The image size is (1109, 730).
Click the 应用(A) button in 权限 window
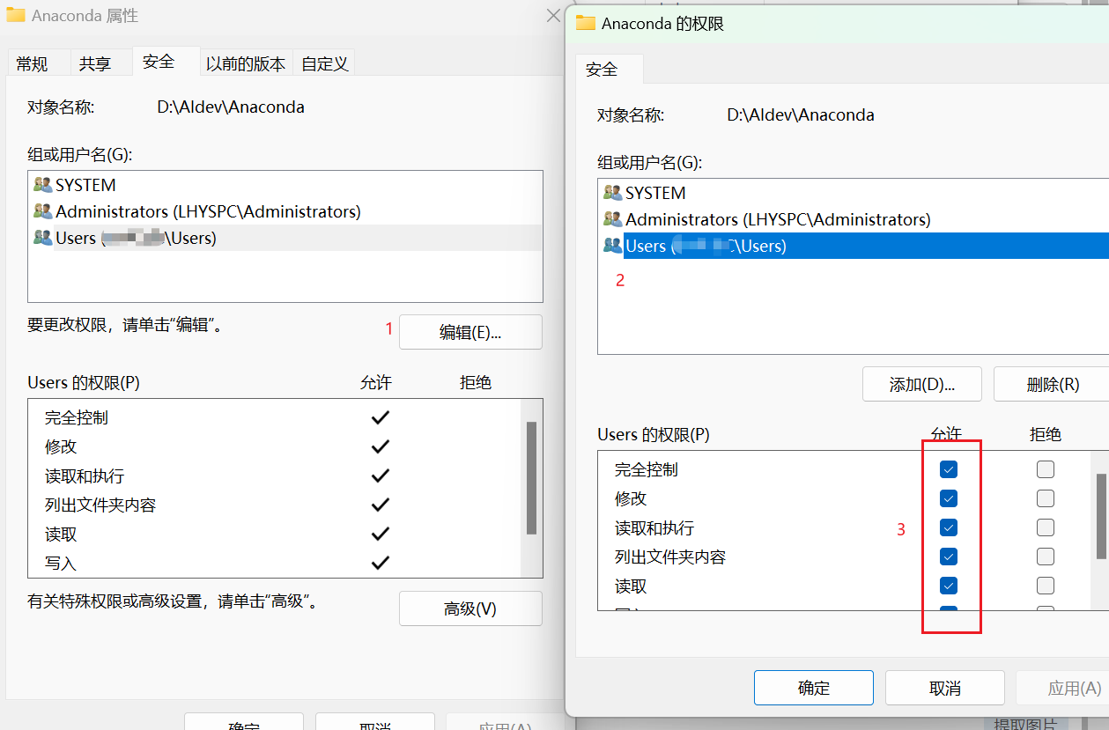point(1062,688)
